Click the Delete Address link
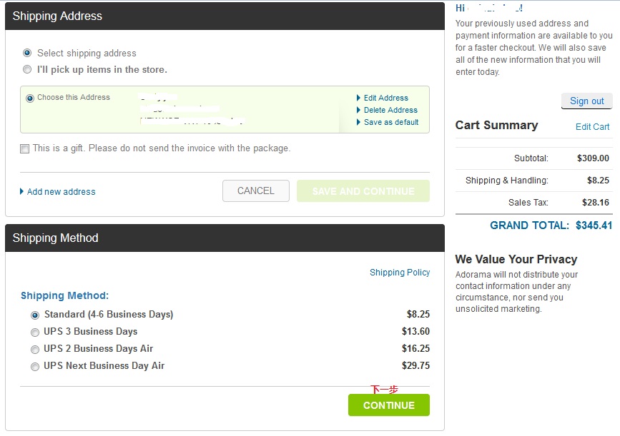Screen dimensions: 620x436 point(390,111)
